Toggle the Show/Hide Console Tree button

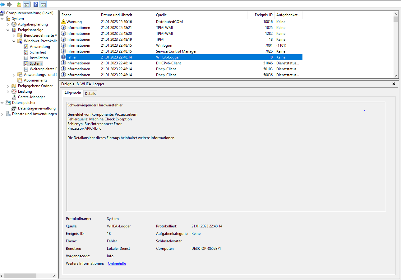tap(26, 4)
